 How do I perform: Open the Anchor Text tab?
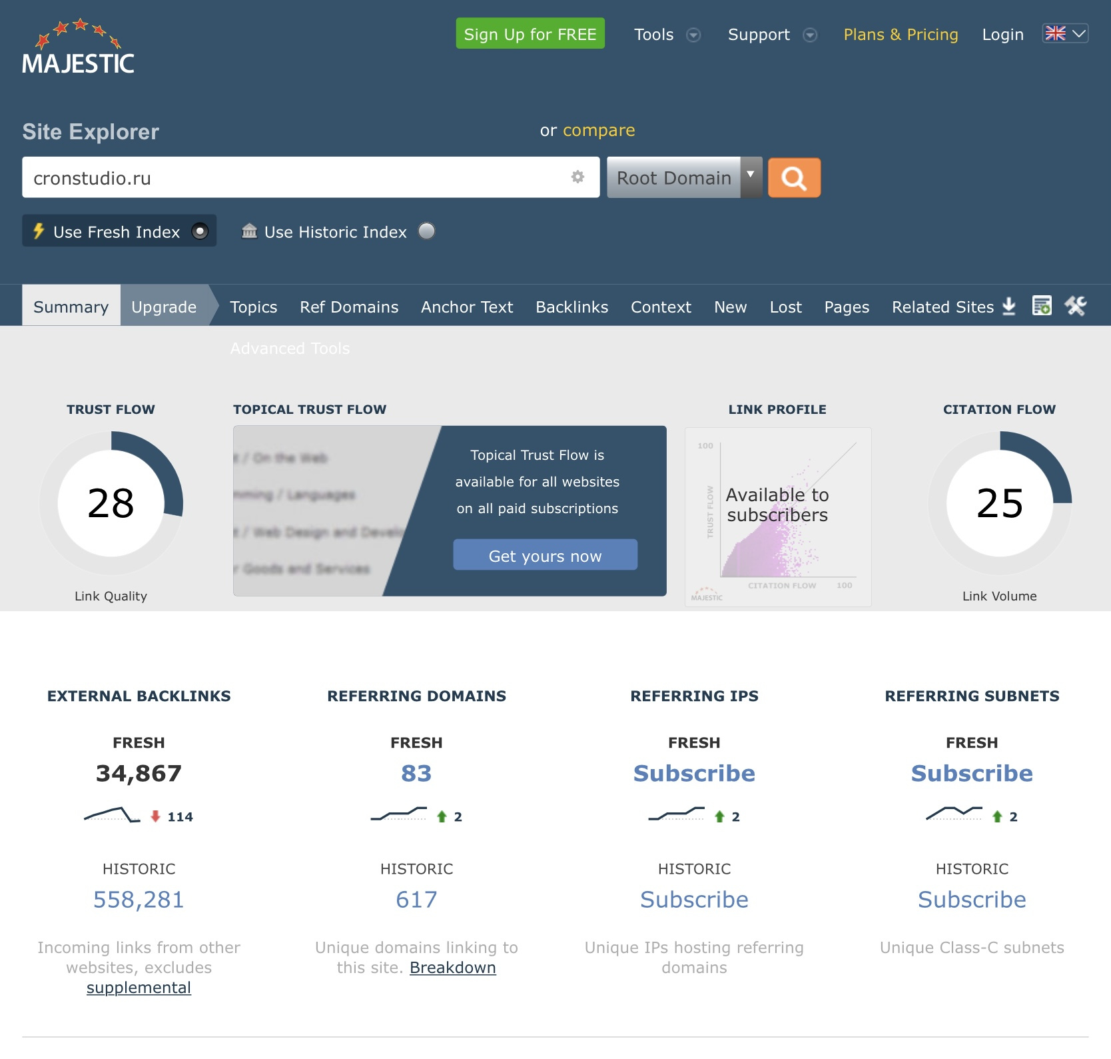tap(467, 307)
